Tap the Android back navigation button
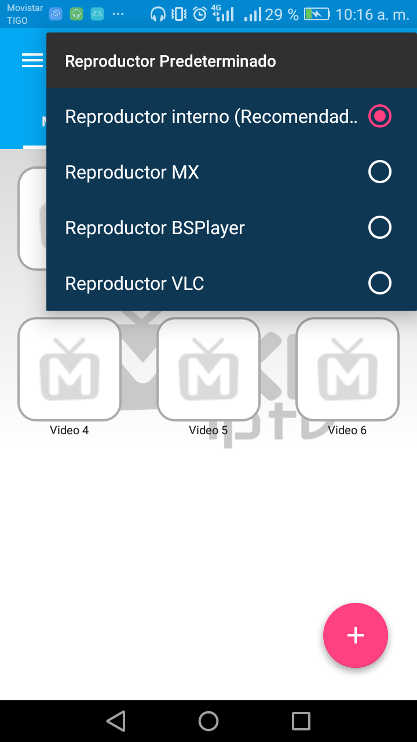This screenshot has height=742, width=417. coord(116,721)
